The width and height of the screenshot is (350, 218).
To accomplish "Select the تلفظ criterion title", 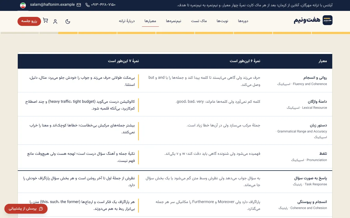I will pos(323,154).
